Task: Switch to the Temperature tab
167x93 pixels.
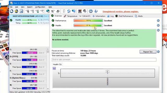Action: pyautogui.click(x=70, y=16)
